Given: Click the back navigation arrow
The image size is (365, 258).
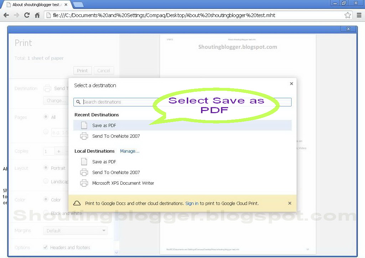Looking at the screenshot, I should [x=6, y=15].
